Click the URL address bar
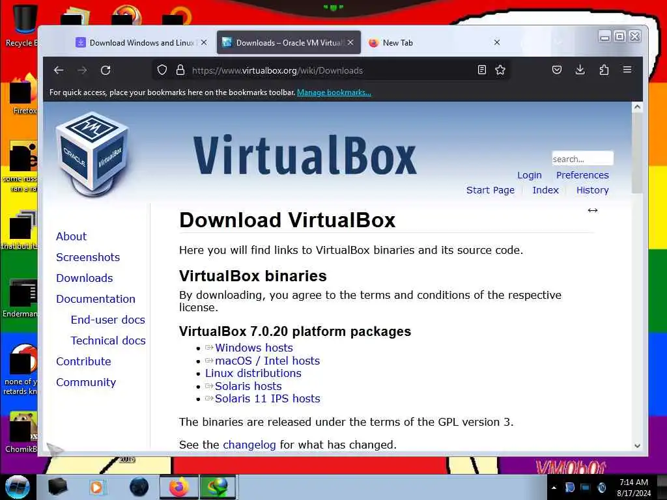 pyautogui.click(x=332, y=70)
